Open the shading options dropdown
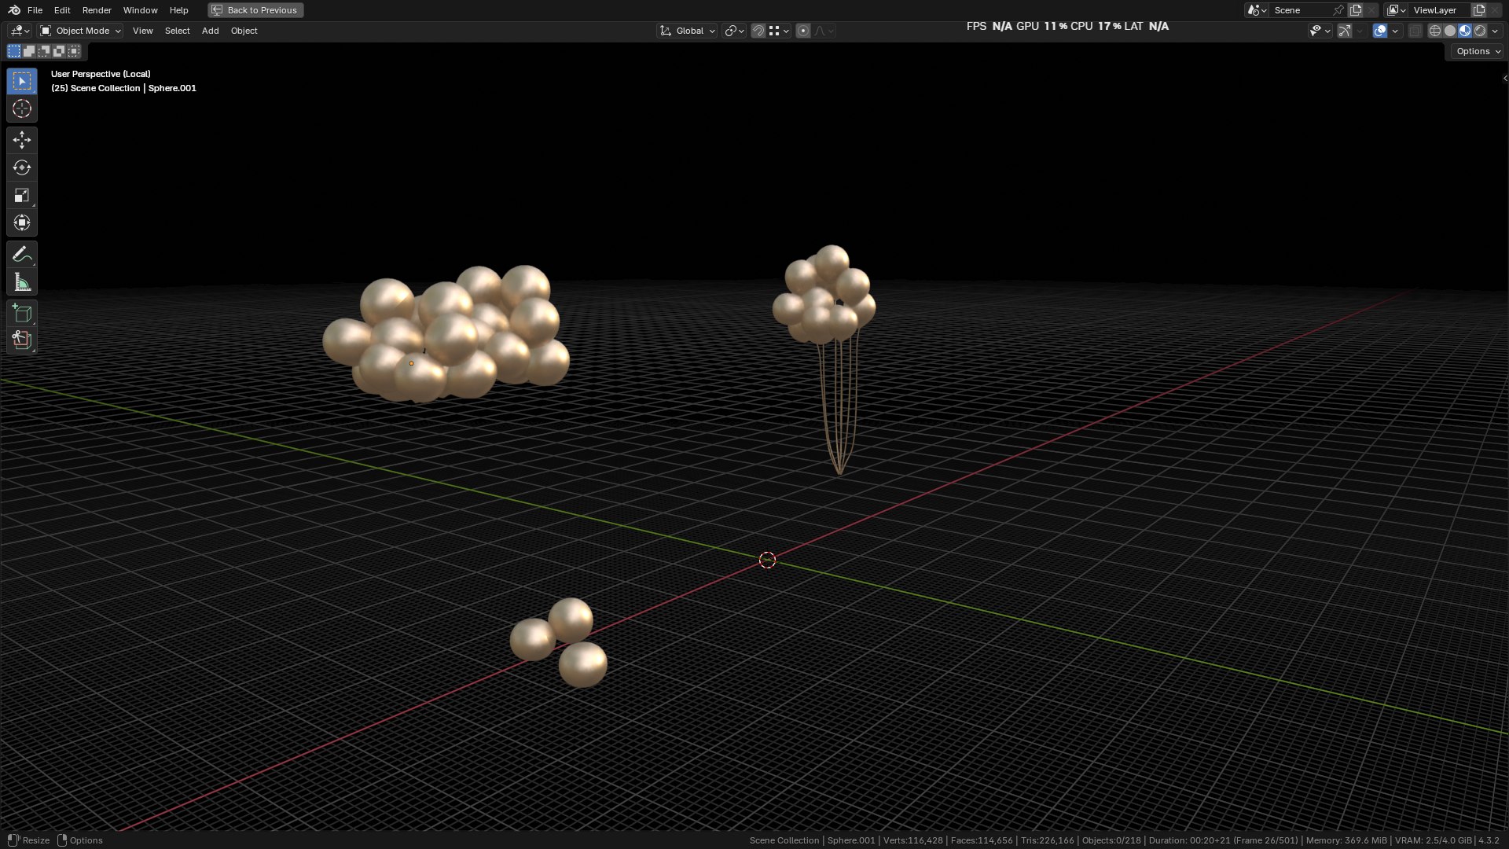This screenshot has height=849, width=1509. (x=1495, y=31)
